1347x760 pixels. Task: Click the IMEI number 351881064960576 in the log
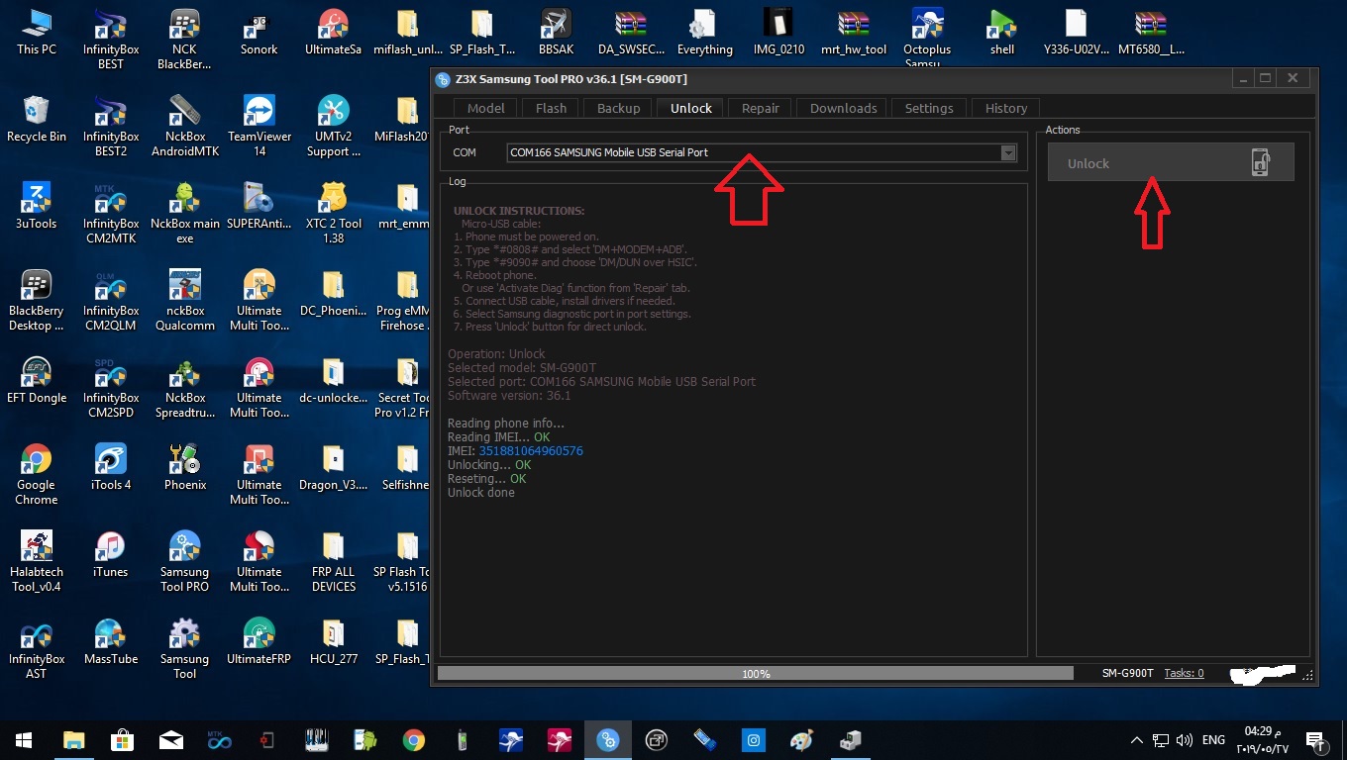tap(531, 451)
